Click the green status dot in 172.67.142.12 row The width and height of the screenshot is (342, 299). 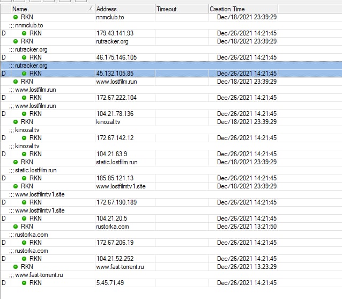24,138
